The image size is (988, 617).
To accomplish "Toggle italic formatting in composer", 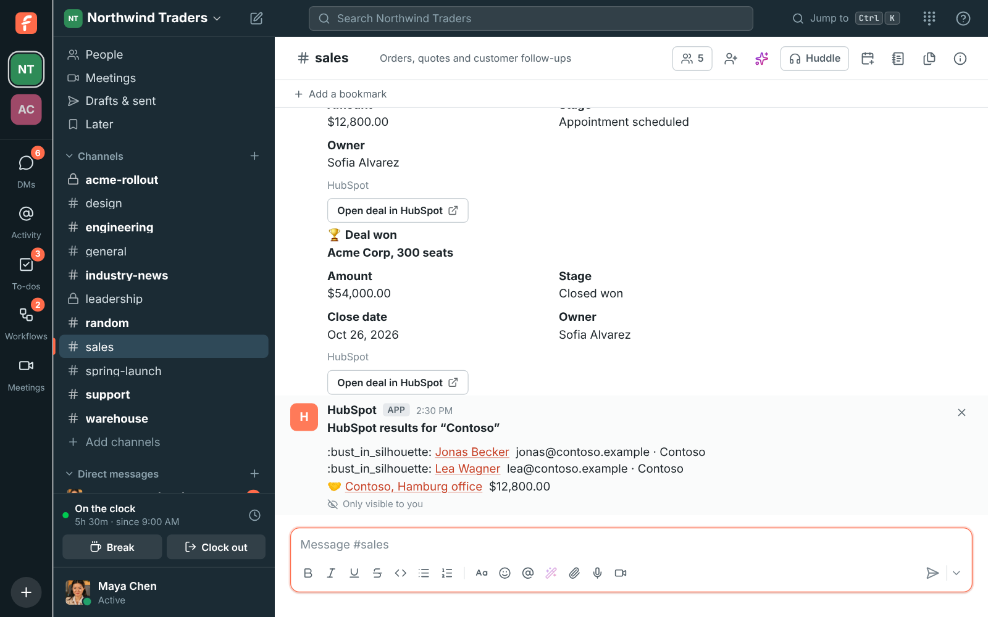I will click(x=331, y=573).
